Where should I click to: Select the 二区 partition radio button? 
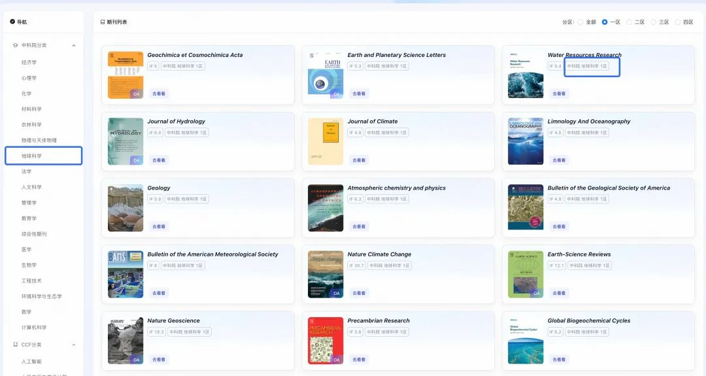click(x=629, y=22)
